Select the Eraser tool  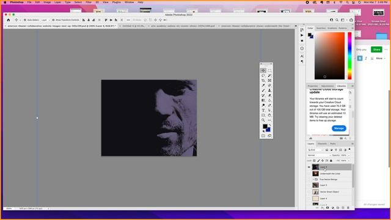click(269, 95)
